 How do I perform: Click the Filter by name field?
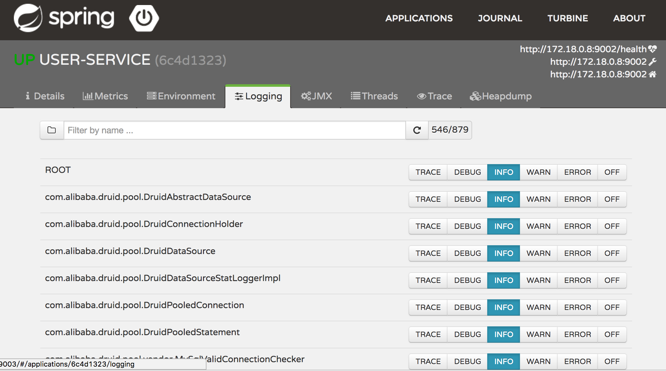234,130
